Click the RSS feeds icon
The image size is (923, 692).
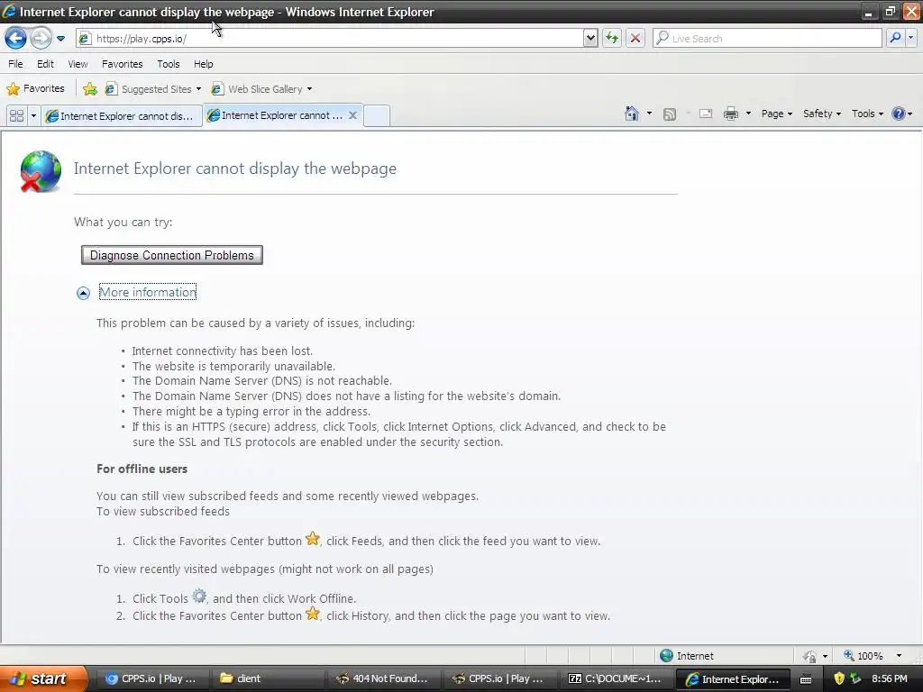click(x=670, y=114)
